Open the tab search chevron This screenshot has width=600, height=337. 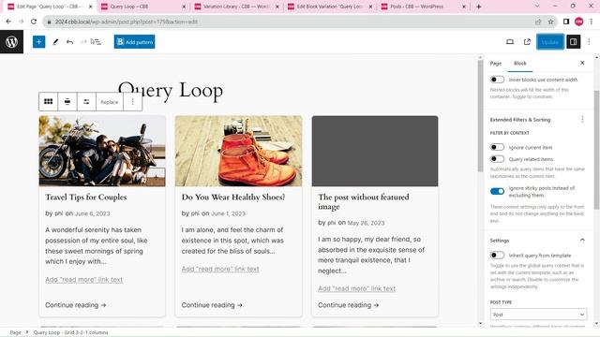(537, 7)
